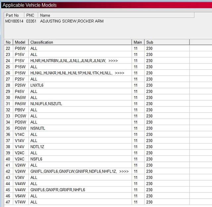The image size is (212, 207).
Task: Expand >>>> in row 26 classification
Action: (119, 73)
